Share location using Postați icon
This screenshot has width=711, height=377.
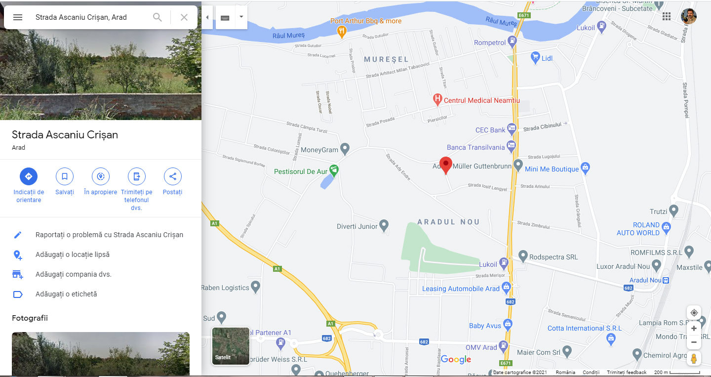point(173,176)
